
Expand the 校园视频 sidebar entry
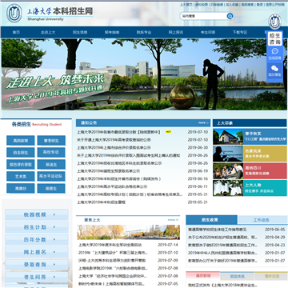37,214
